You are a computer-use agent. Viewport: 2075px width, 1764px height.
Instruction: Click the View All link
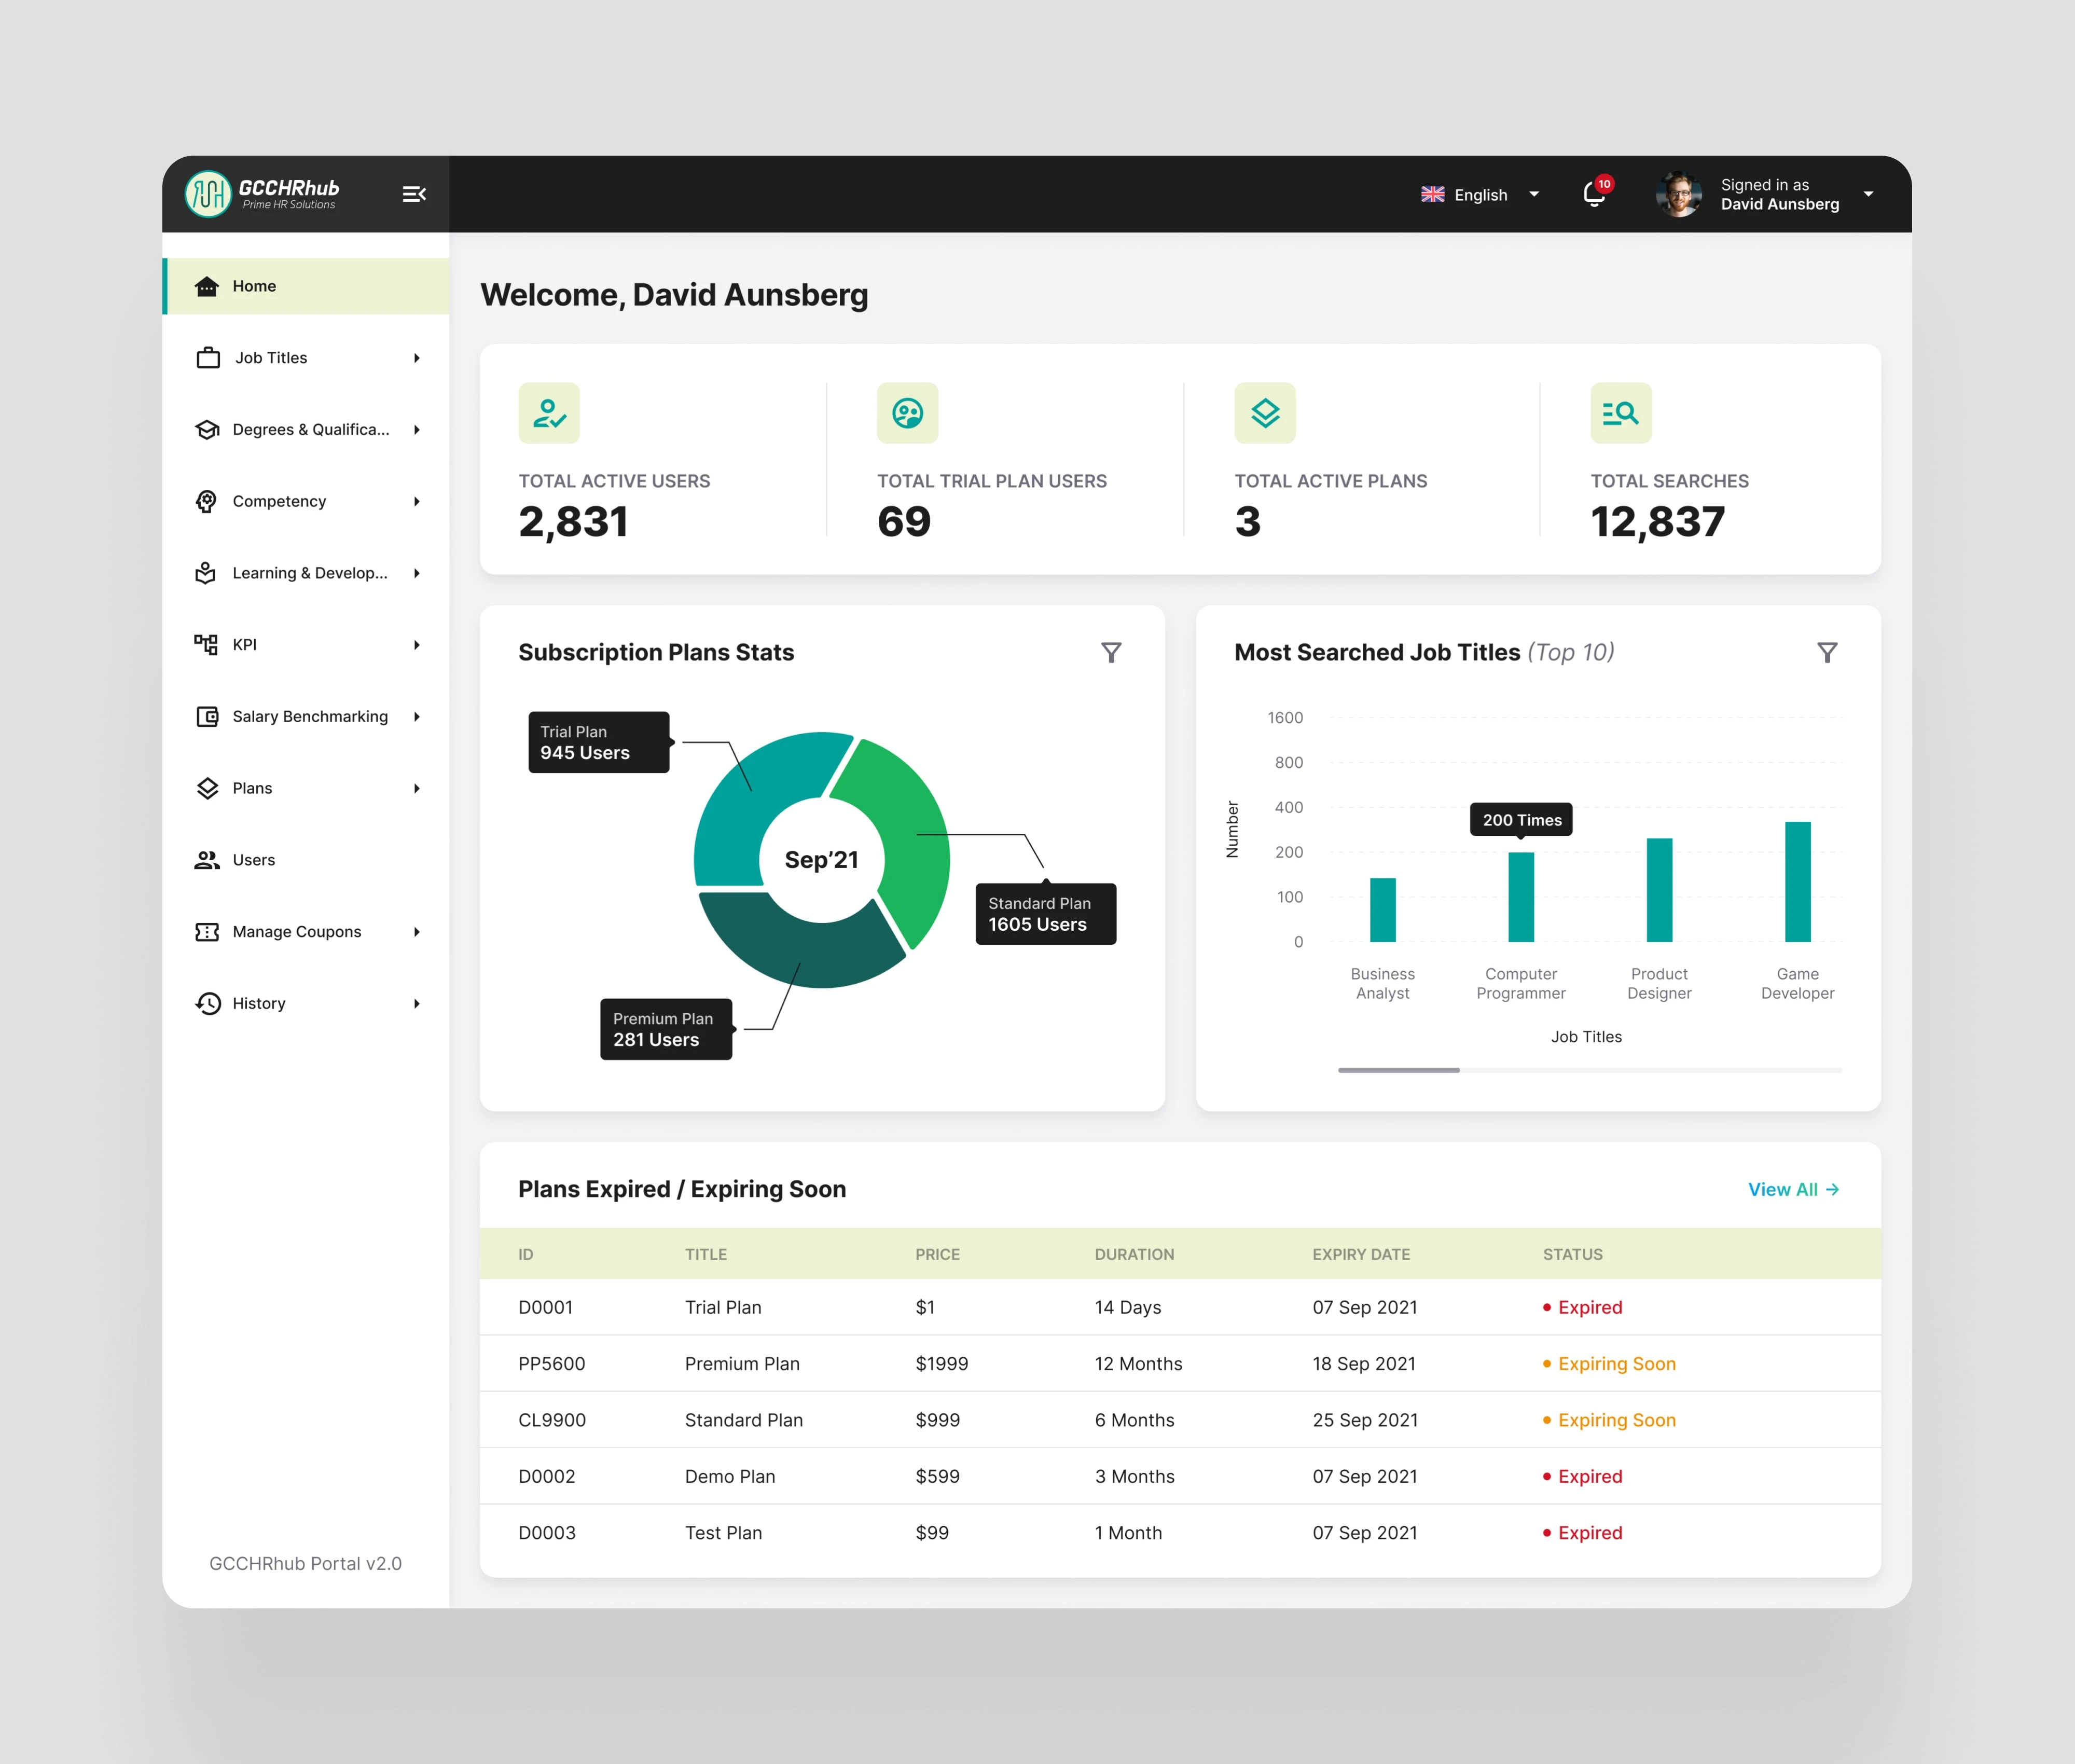(x=1793, y=1189)
